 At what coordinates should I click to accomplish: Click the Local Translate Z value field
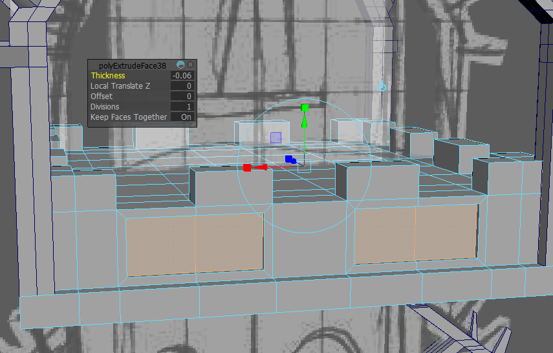pyautogui.click(x=182, y=86)
